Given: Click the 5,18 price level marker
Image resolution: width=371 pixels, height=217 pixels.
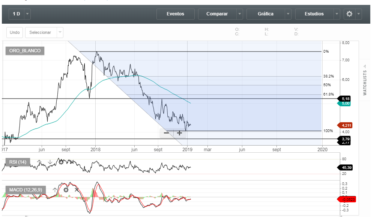Looking at the screenshot, I should point(345,99).
